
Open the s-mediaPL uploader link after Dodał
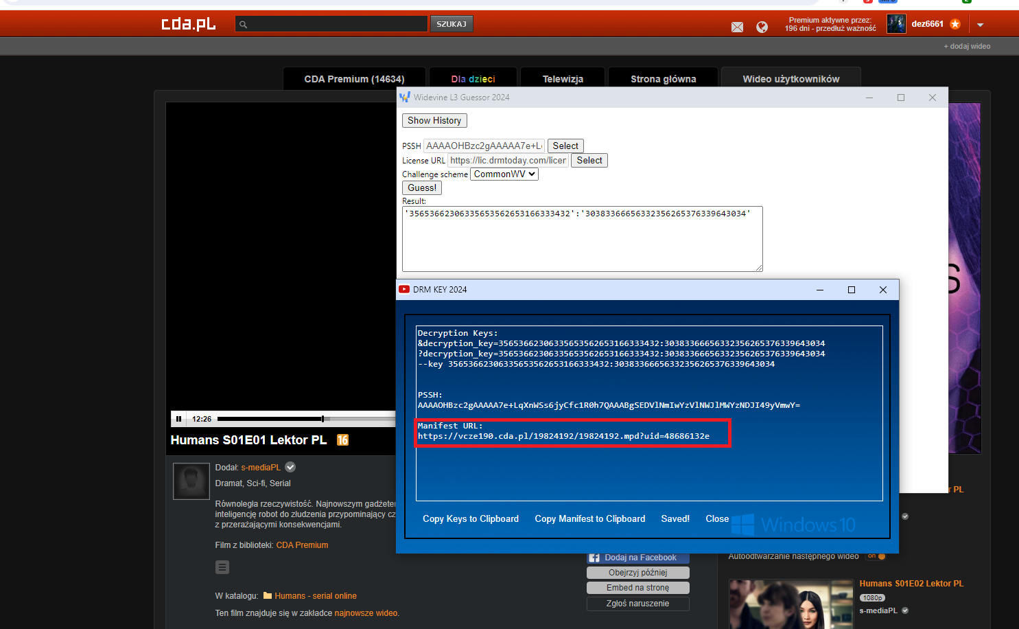261,468
